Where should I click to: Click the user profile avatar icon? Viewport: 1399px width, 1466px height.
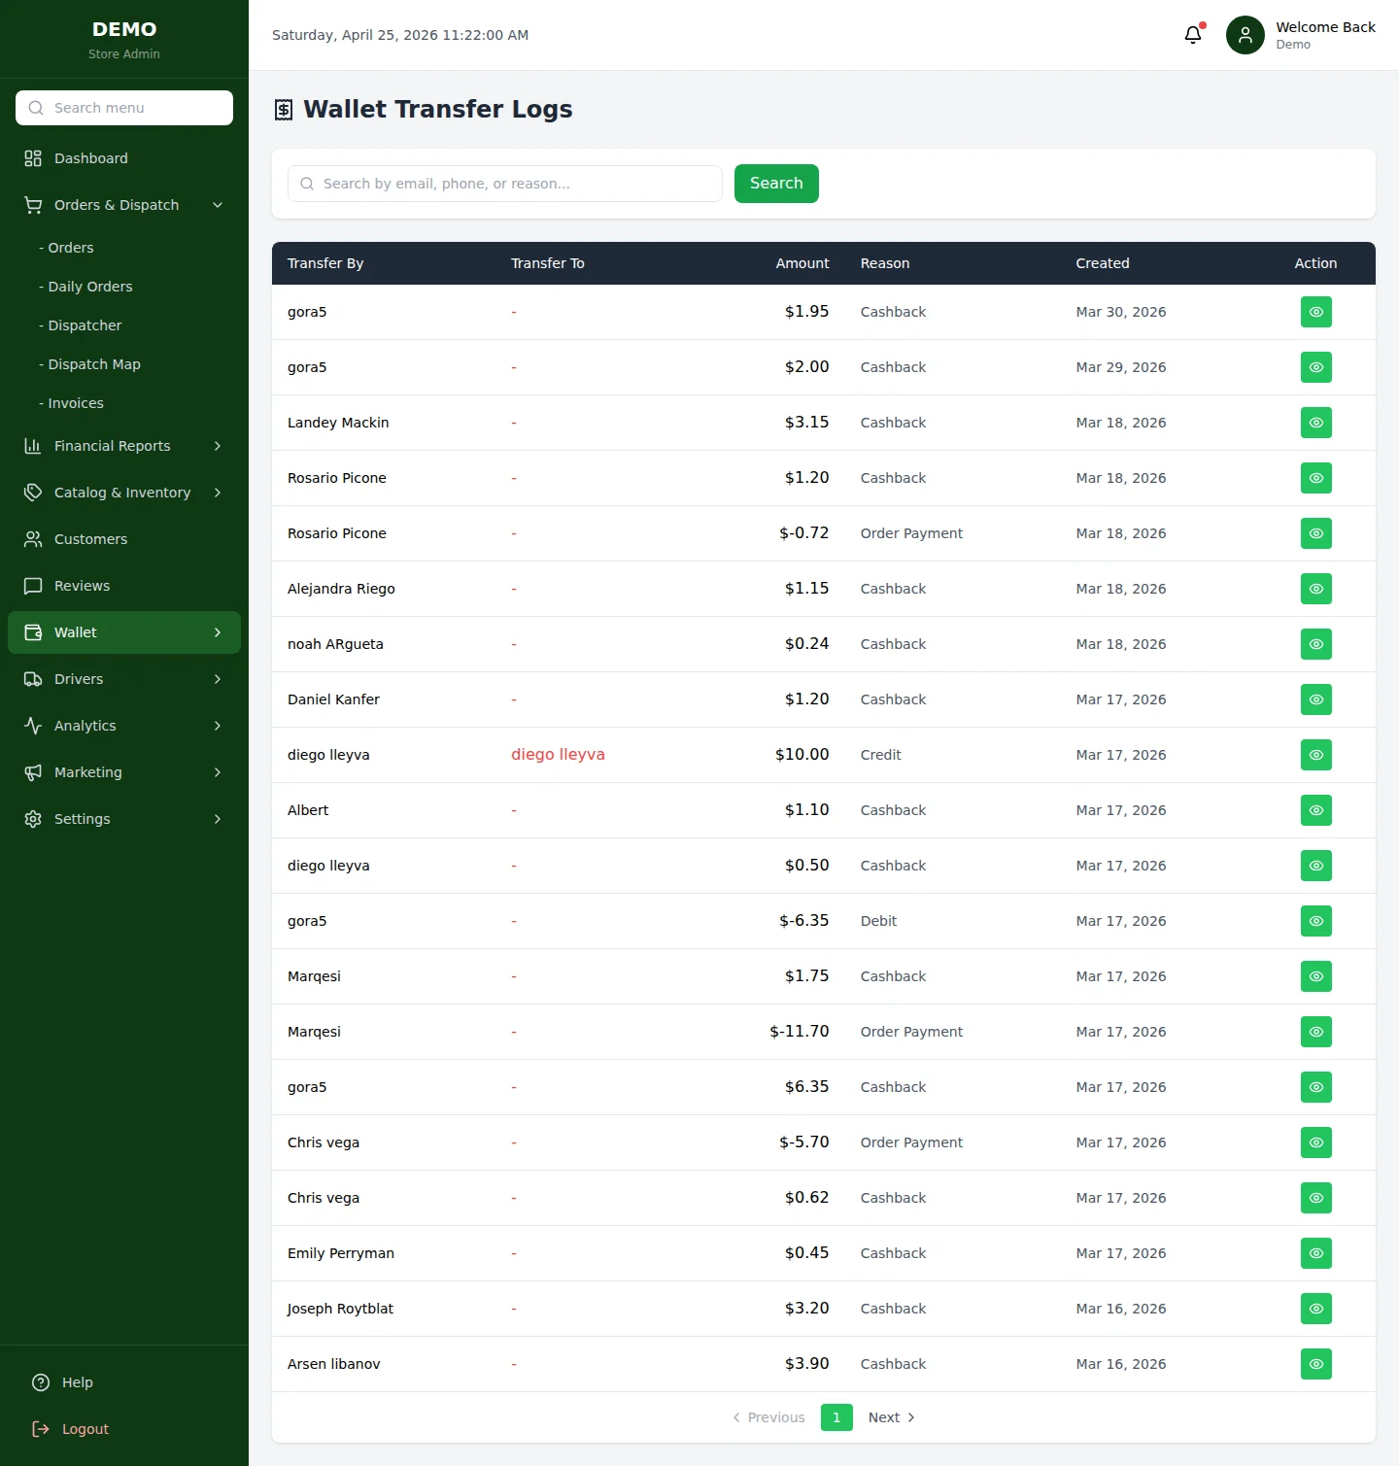1245,34
